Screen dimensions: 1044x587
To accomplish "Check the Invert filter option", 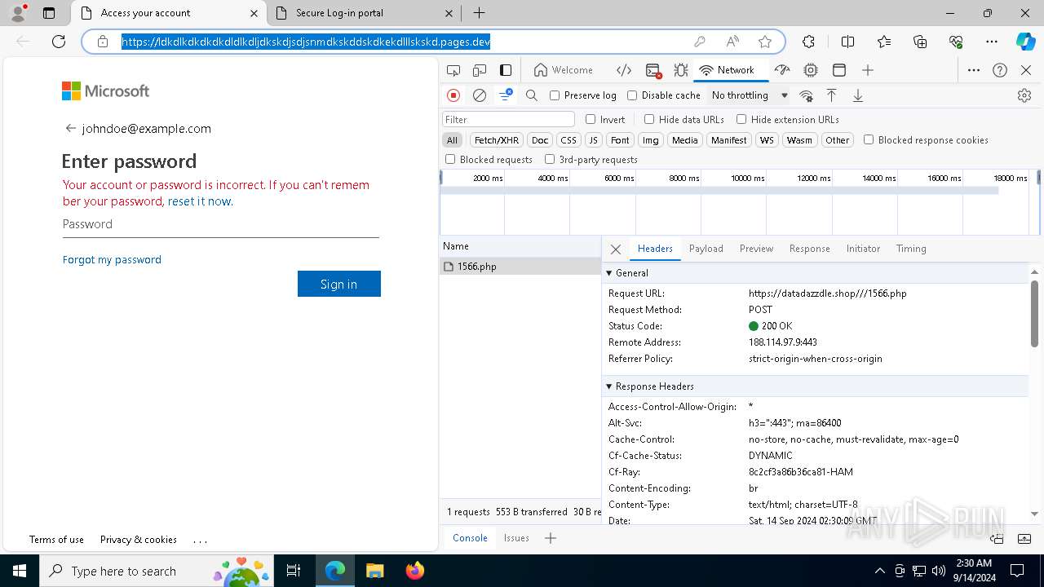I will tap(591, 119).
